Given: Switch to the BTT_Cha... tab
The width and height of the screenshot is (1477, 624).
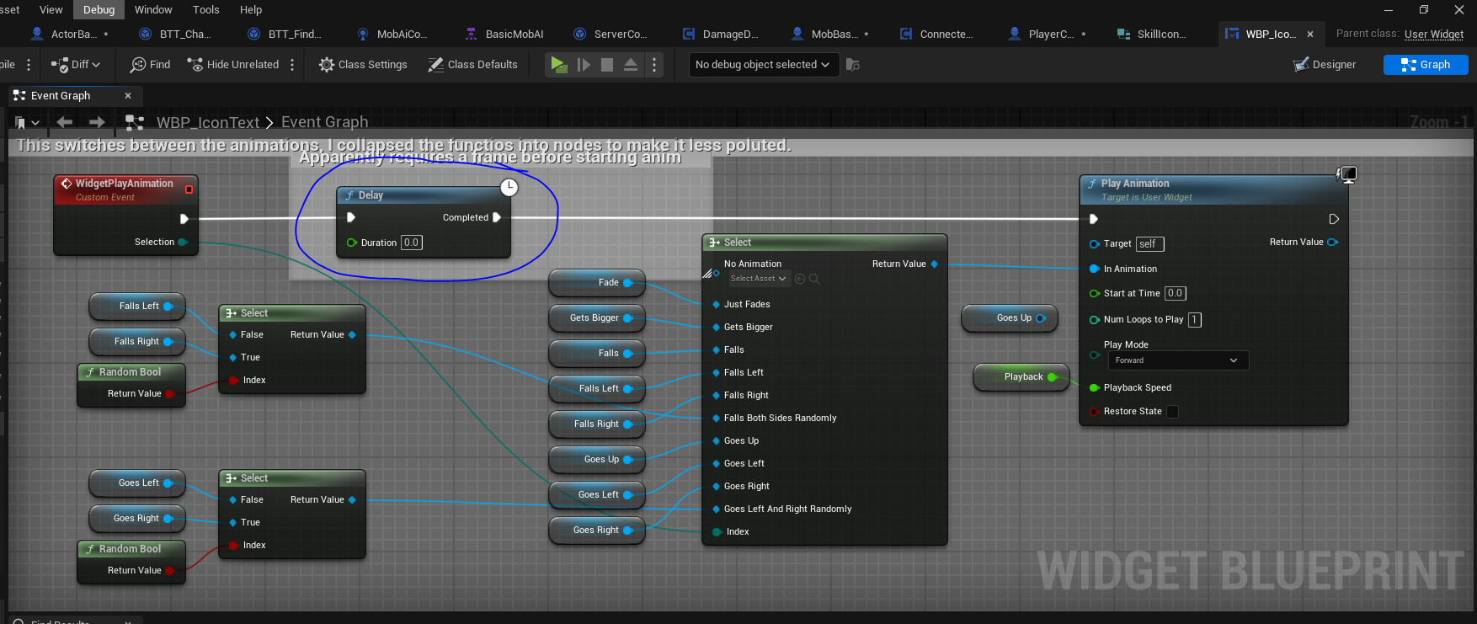Looking at the screenshot, I should [x=175, y=35].
